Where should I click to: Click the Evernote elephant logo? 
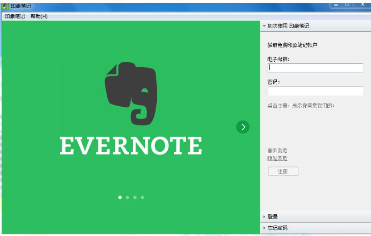tap(131, 93)
